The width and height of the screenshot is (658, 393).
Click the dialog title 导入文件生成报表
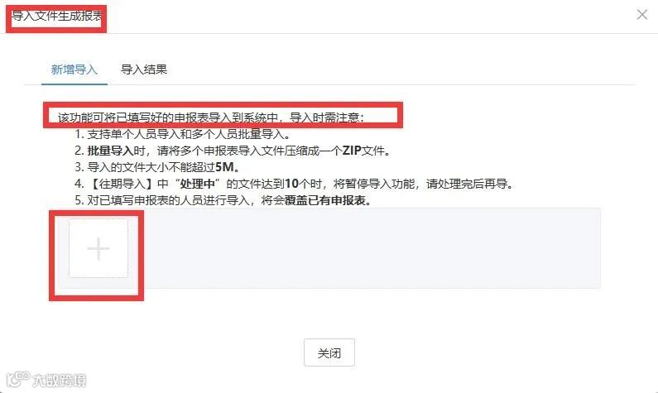pyautogui.click(x=56, y=17)
